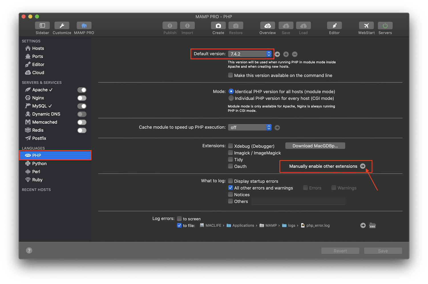Select Individual PHP version for every host
Image resolution: width=428 pixels, height=284 pixels.
[x=231, y=98]
